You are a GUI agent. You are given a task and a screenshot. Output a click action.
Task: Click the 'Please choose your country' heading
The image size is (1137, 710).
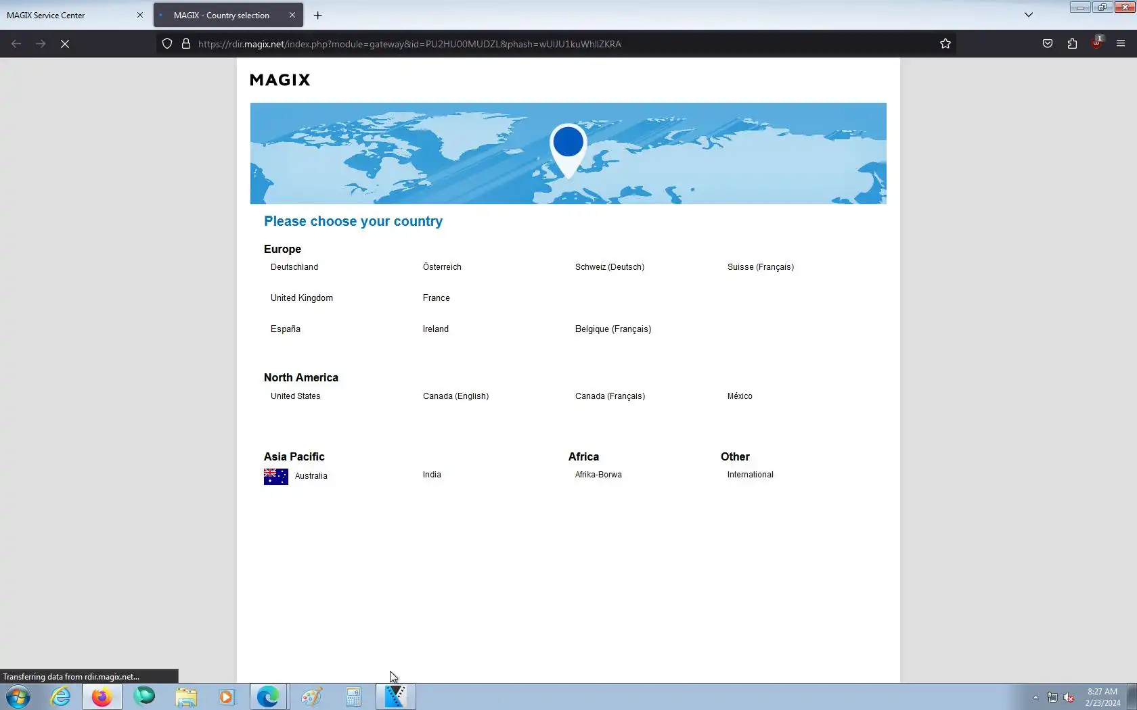click(x=353, y=221)
